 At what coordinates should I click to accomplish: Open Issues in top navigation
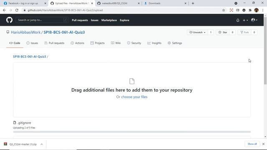coord(95,20)
